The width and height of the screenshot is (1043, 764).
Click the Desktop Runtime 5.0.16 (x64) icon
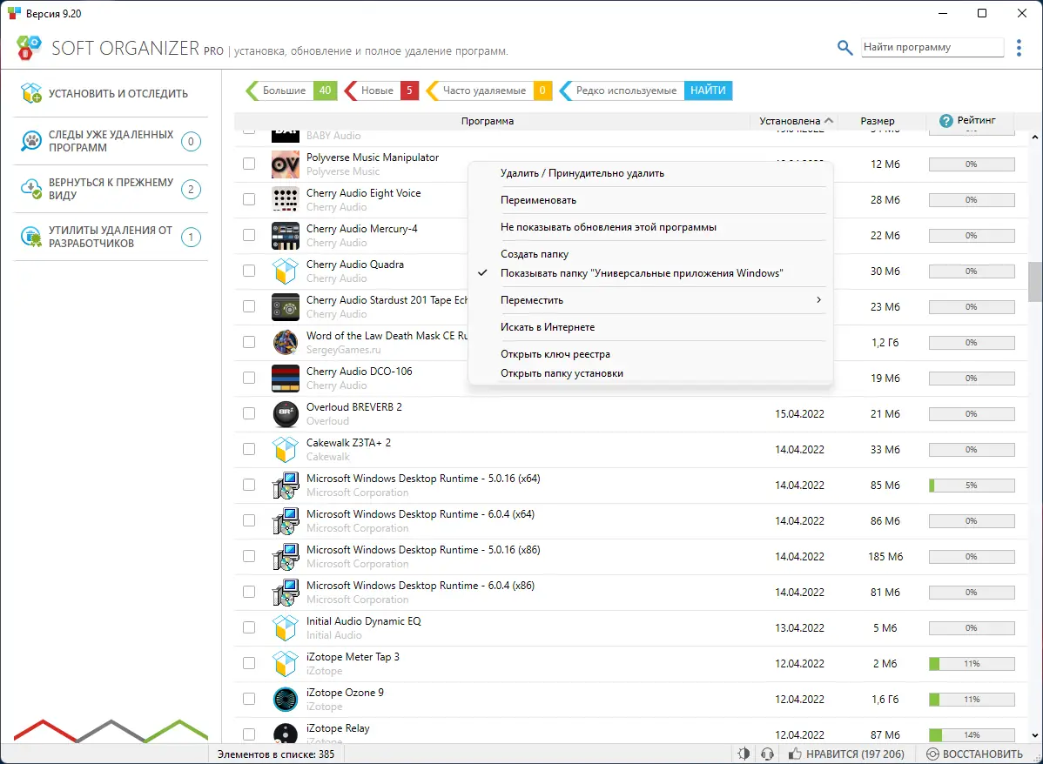[x=286, y=486]
